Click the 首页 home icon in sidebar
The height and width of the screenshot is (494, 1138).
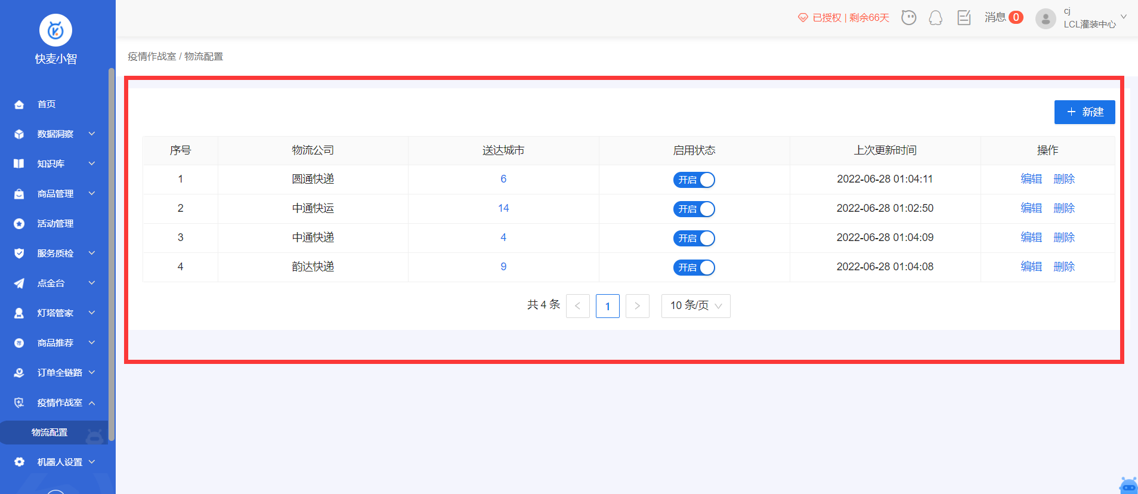click(19, 104)
